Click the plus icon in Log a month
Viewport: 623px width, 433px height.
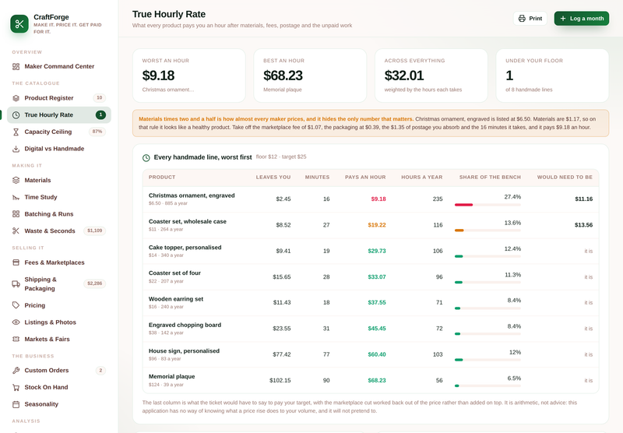(563, 18)
